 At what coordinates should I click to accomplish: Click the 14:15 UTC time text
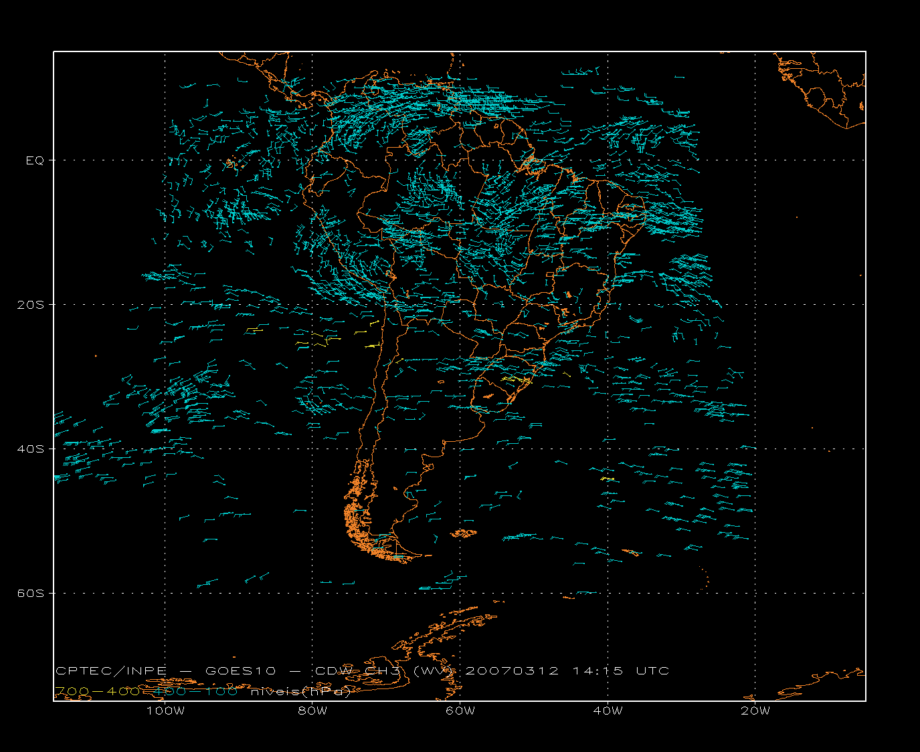coord(621,671)
